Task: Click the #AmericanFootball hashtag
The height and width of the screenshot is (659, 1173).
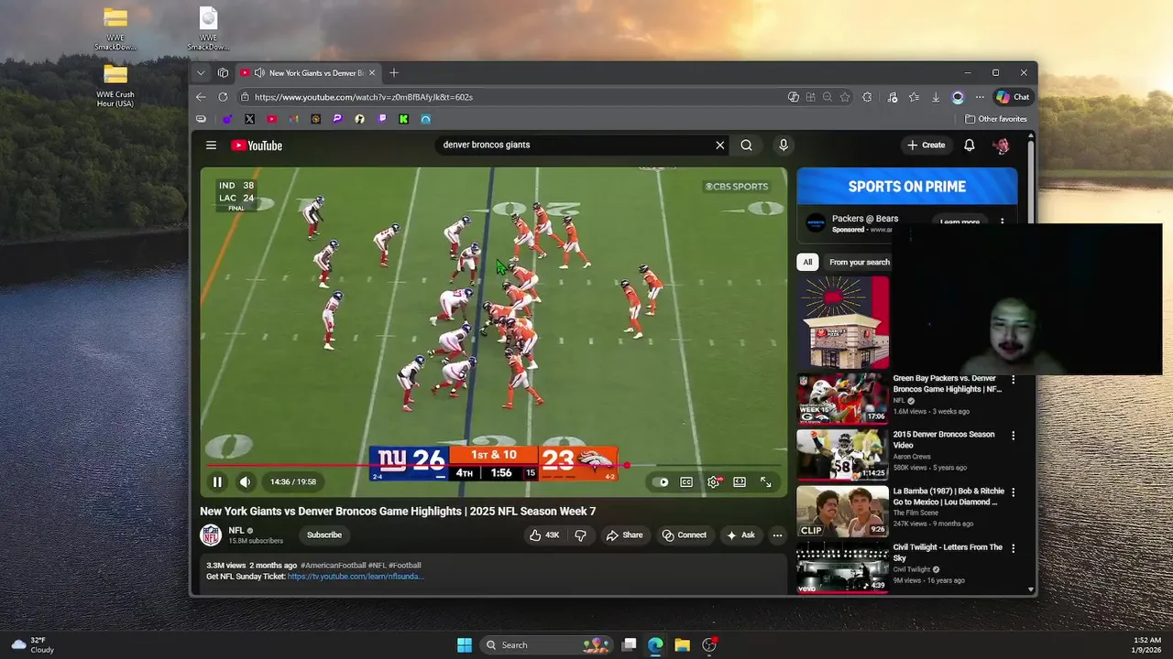Action: tap(333, 566)
